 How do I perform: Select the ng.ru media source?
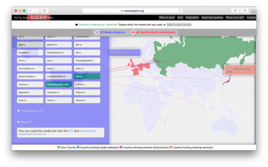pos(58,60)
